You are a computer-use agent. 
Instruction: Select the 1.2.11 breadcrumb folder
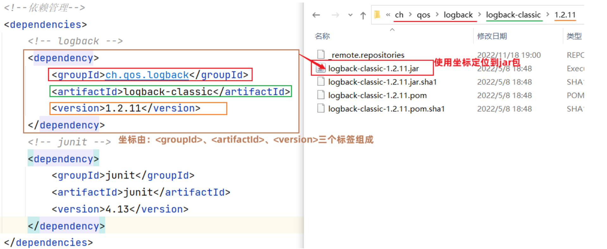[565, 15]
